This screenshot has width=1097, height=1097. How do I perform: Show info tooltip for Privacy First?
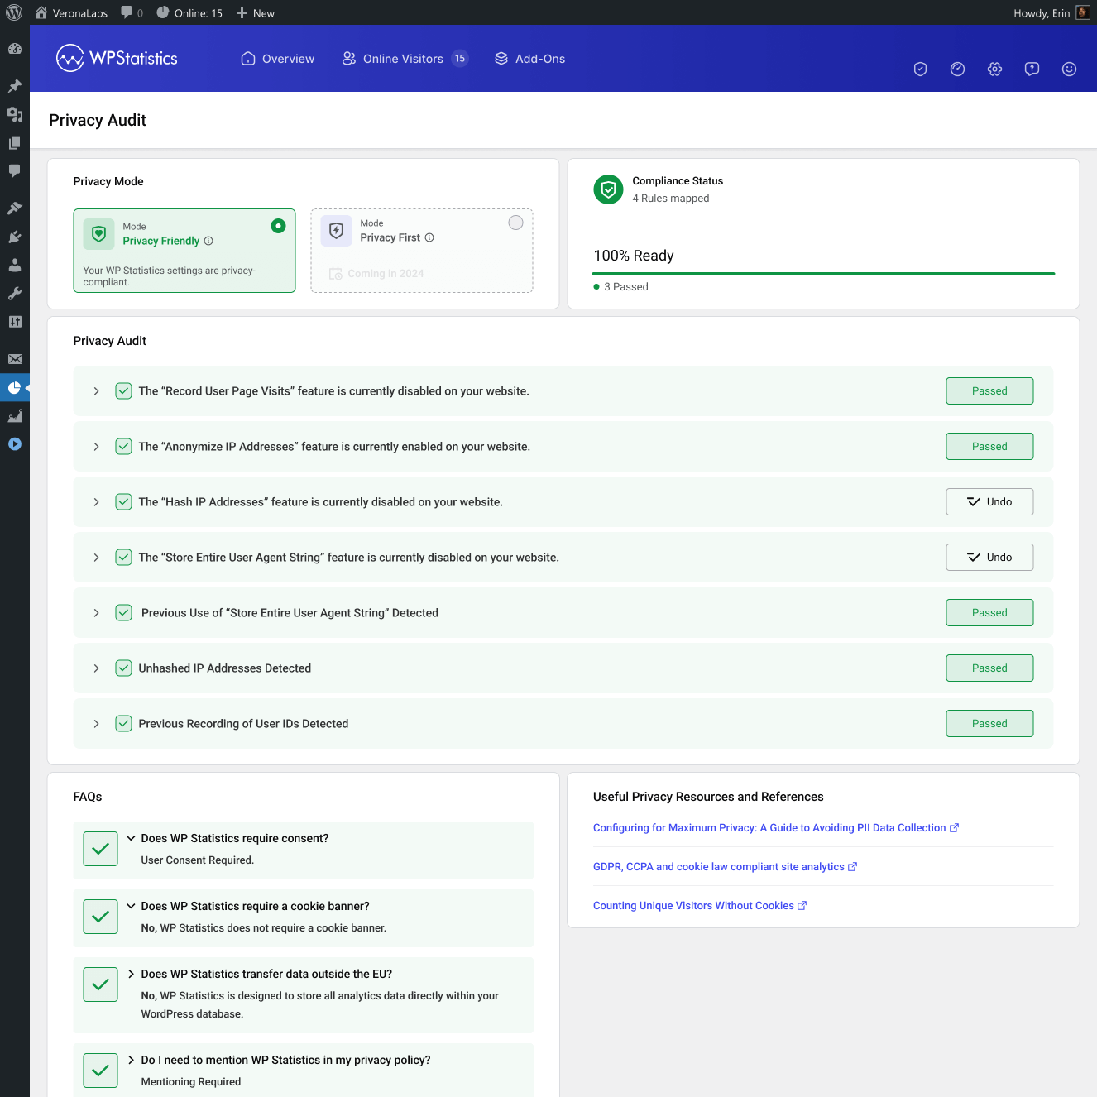point(429,237)
